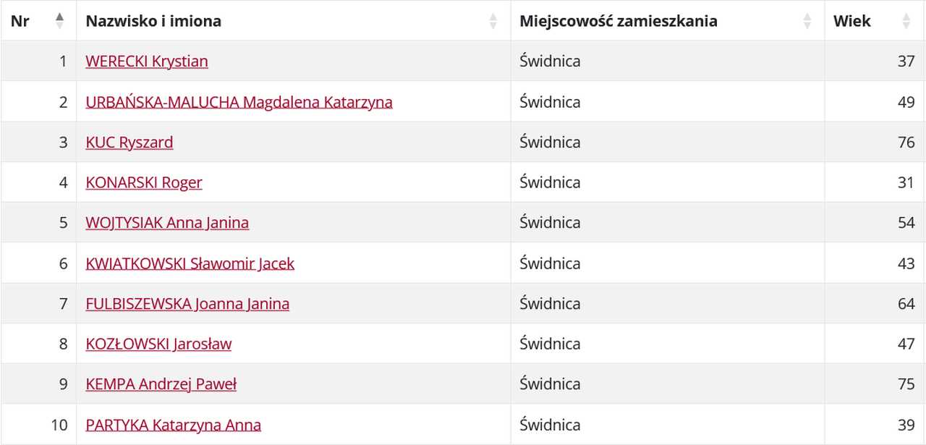Sort by Nazwisko i imiona arrows icon
926x445 pixels.
click(493, 21)
